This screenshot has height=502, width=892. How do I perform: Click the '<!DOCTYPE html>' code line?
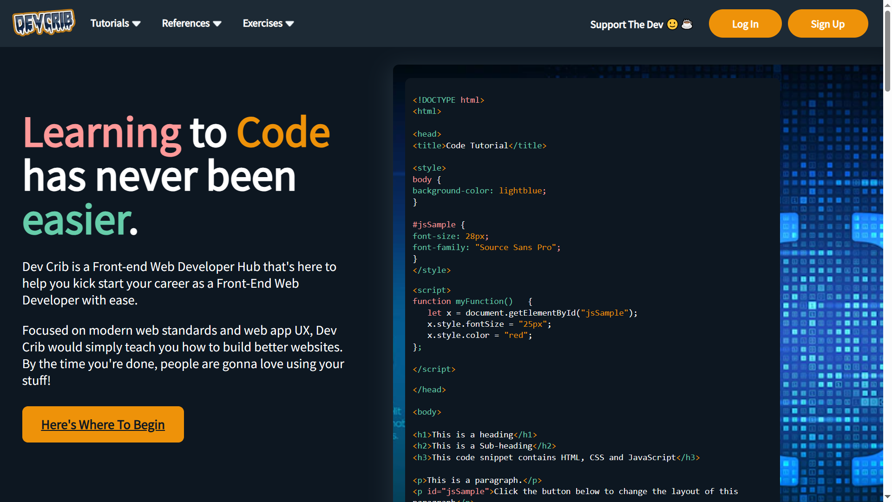pyautogui.click(x=448, y=100)
